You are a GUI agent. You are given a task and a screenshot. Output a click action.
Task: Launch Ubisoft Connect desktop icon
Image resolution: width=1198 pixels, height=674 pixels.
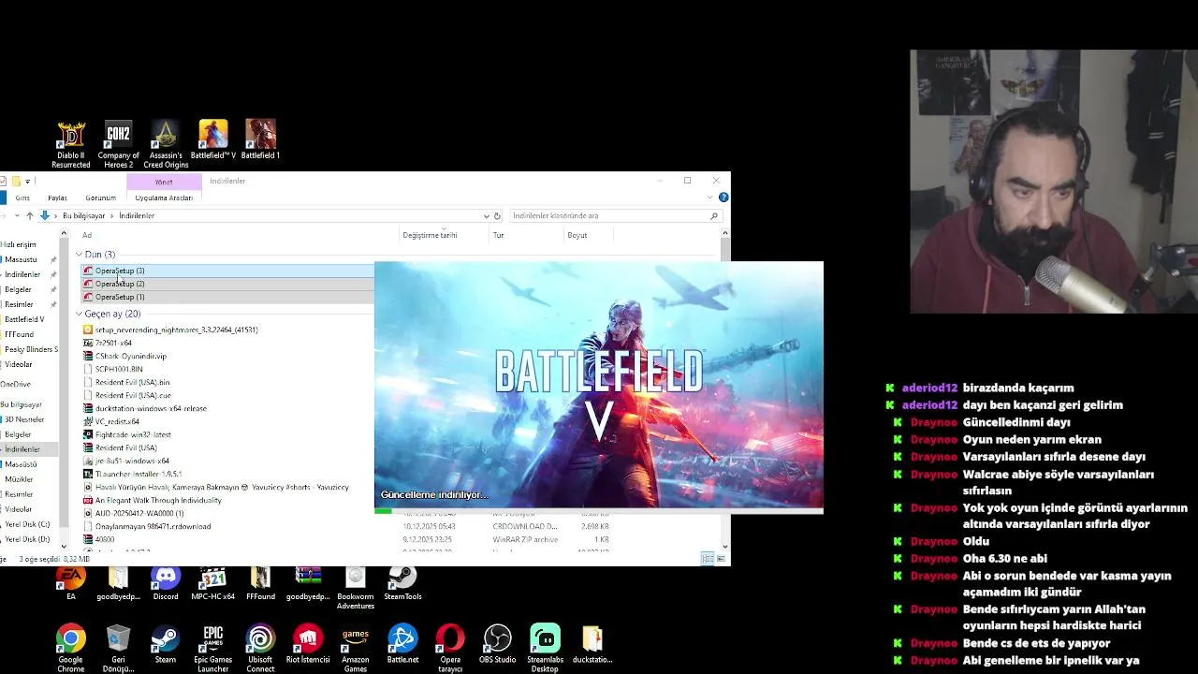pyautogui.click(x=260, y=649)
